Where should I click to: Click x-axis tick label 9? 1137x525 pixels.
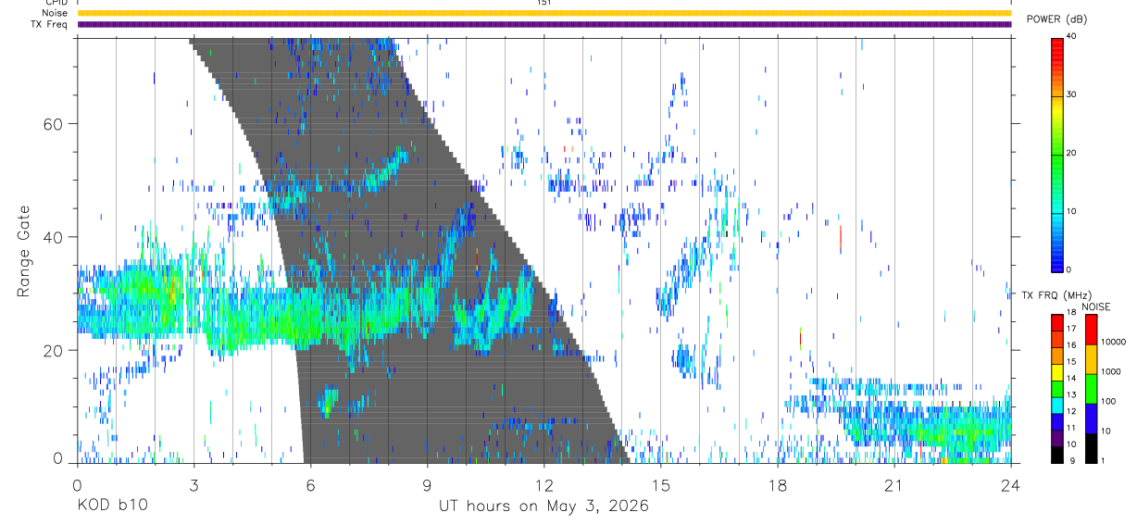(427, 484)
